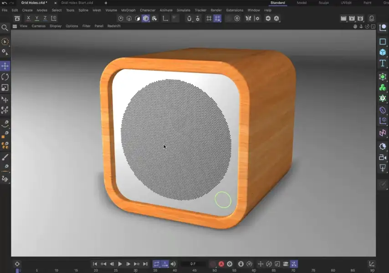
Task: Open the viewport Display menu
Action: (56, 26)
